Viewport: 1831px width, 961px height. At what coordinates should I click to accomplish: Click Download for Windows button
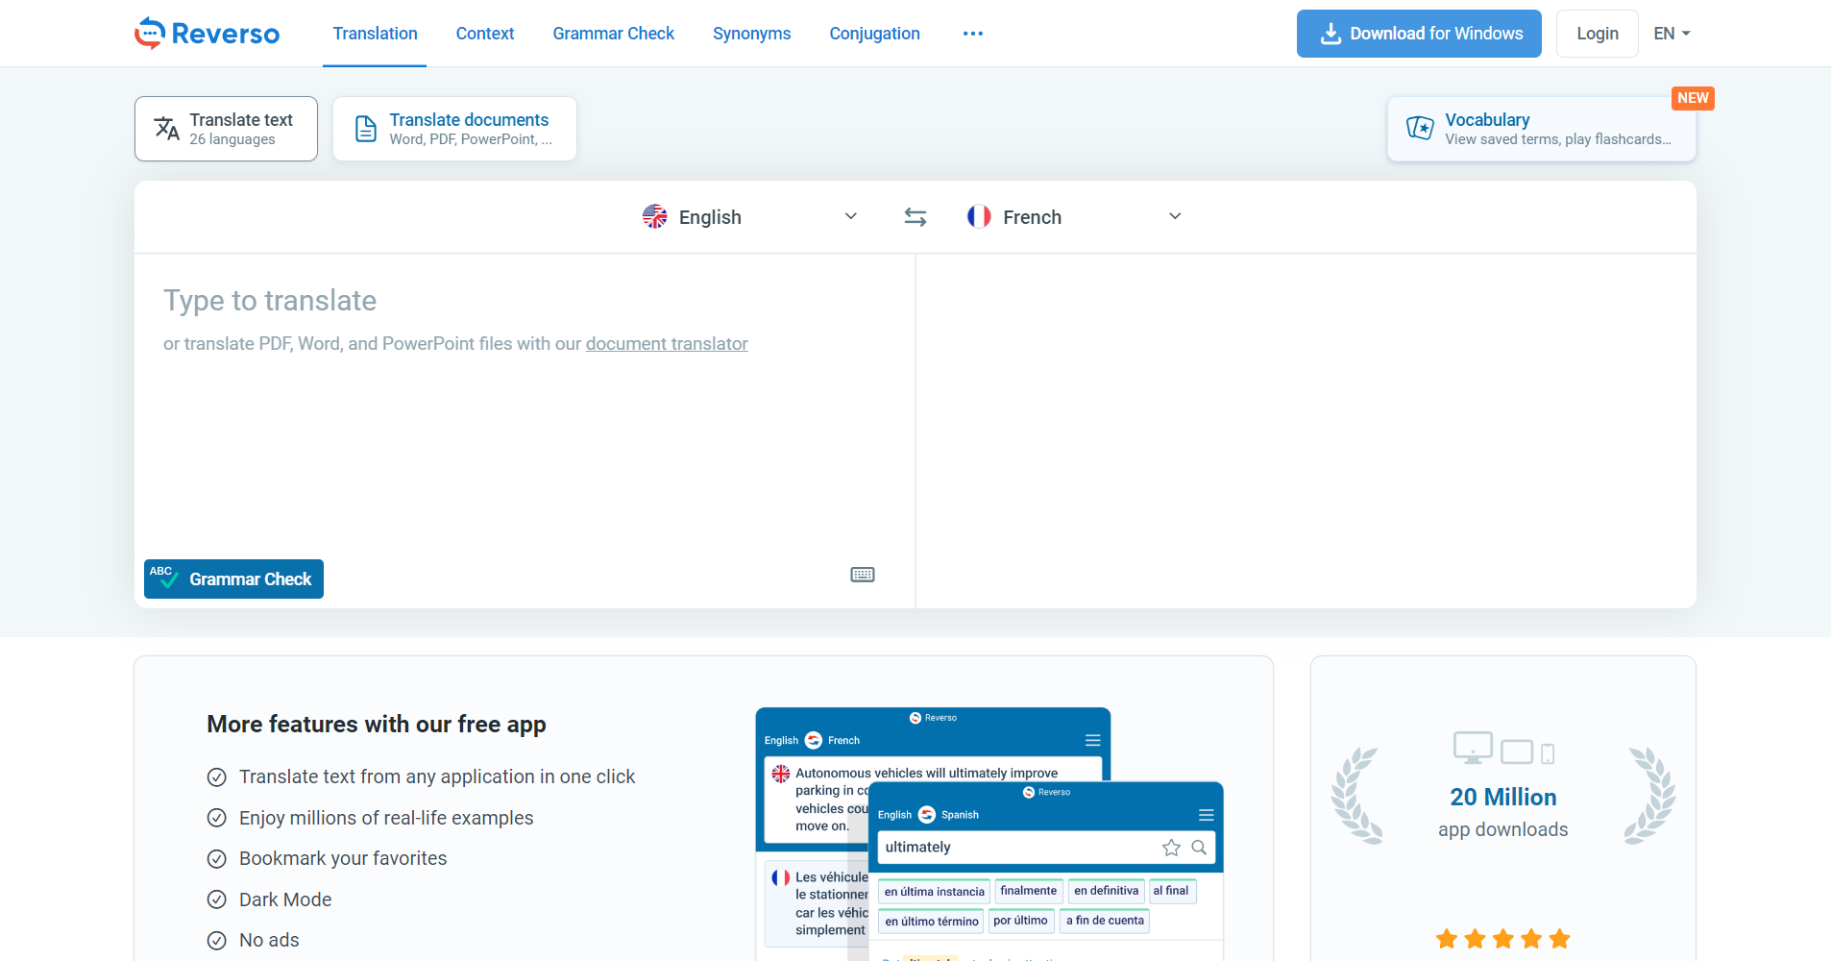pos(1419,34)
